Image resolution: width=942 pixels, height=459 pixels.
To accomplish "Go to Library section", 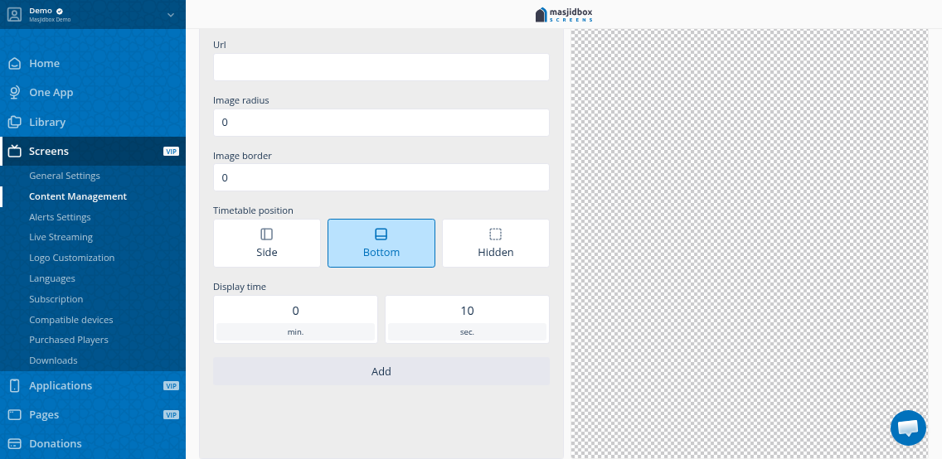I will pyautogui.click(x=47, y=122).
